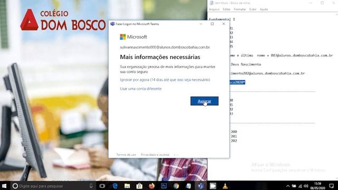Click the Avançar button
The width and height of the screenshot is (338, 190).
[204, 101]
